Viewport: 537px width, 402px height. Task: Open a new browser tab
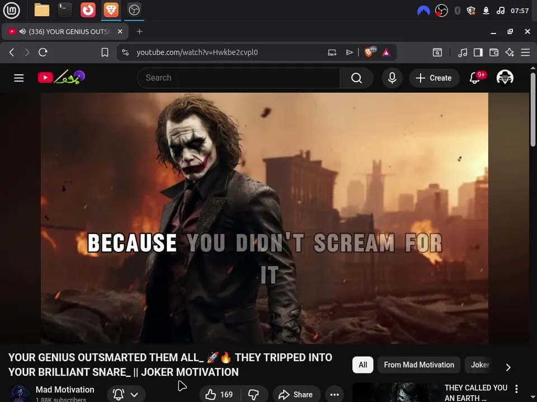(x=139, y=31)
